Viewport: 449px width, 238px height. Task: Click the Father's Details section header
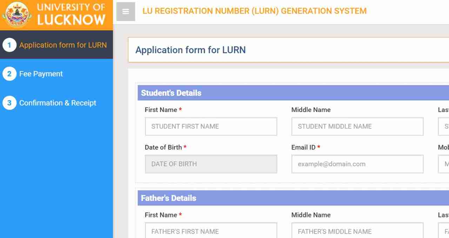[293, 198]
